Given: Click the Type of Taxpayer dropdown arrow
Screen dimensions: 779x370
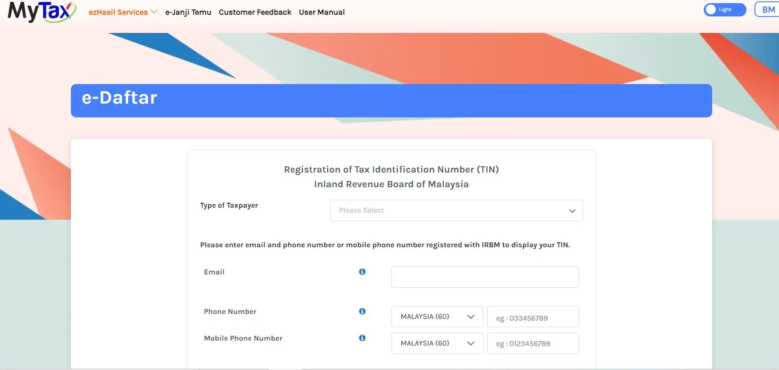Looking at the screenshot, I should 572,211.
